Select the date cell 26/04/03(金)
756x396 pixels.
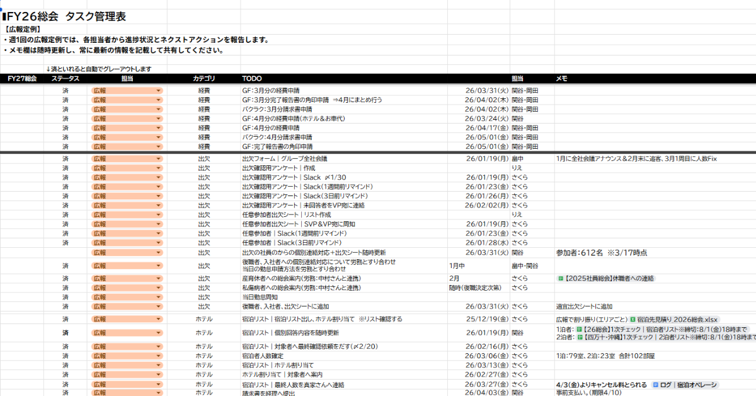point(487,393)
